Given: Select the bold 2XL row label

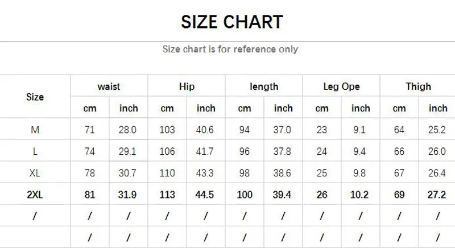Looking at the screenshot, I should pyautogui.click(x=35, y=195).
